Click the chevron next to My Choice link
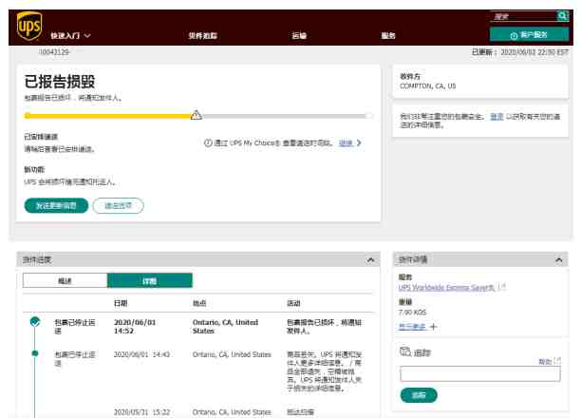The width and height of the screenshot is (581, 418). (x=359, y=142)
